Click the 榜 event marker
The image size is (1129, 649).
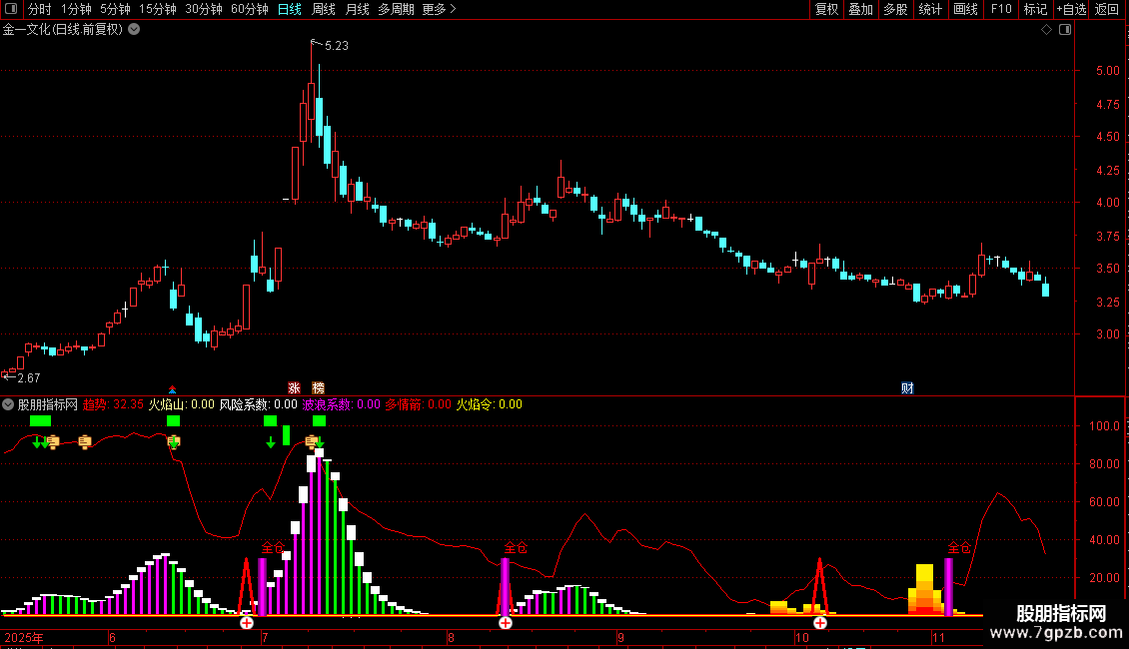[x=319, y=387]
